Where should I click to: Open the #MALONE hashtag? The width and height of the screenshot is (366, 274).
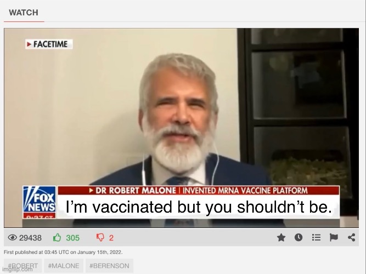[x=64, y=266]
